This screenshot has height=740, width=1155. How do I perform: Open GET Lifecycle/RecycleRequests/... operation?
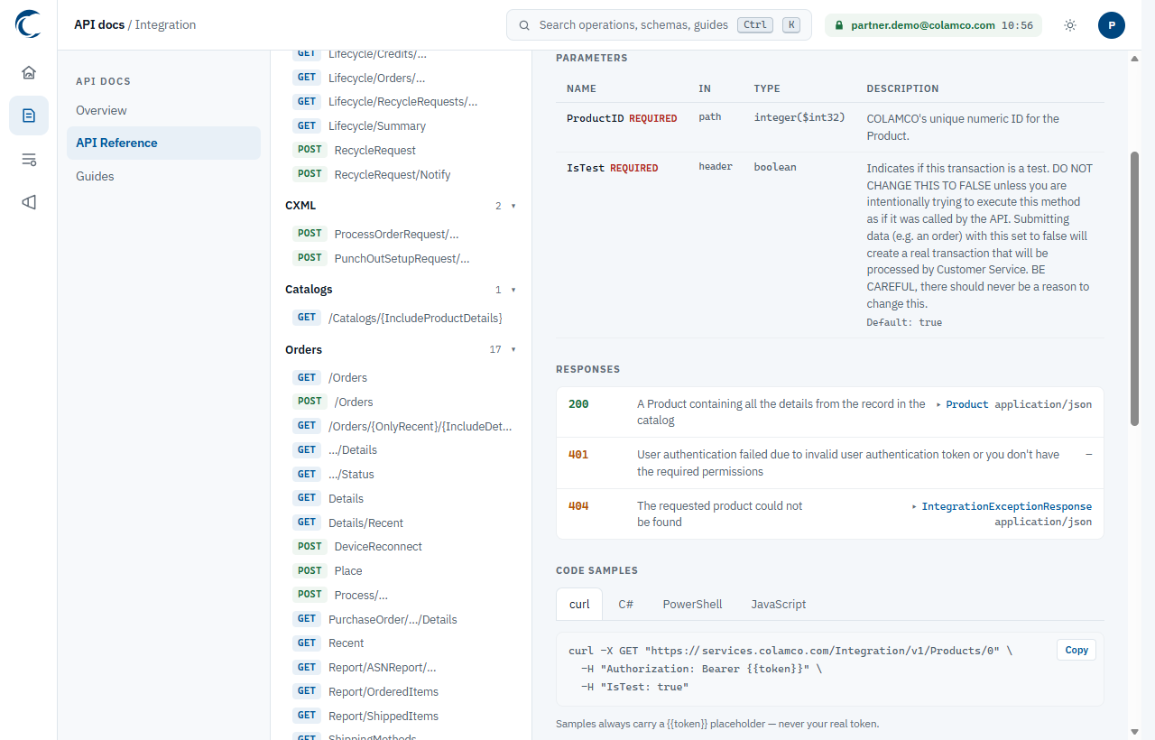pyautogui.click(x=402, y=102)
